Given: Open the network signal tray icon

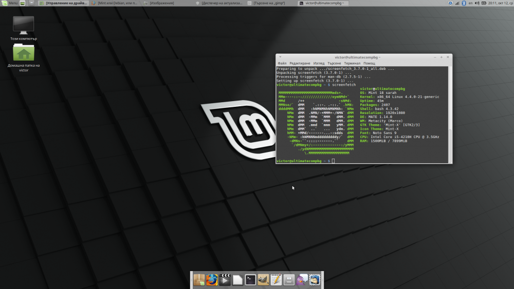Looking at the screenshot, I should pos(457,3).
